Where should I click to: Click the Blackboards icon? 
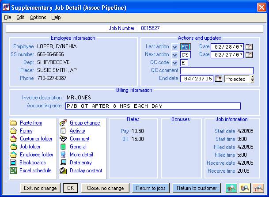13,163
